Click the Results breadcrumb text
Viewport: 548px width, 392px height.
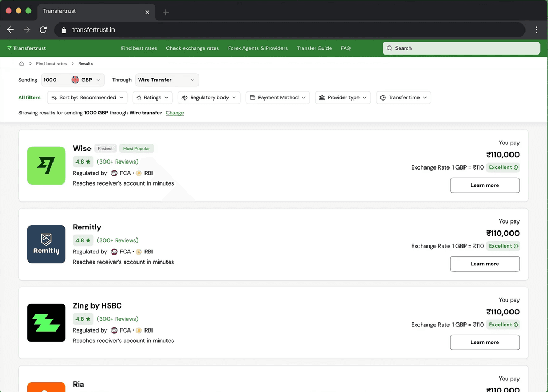pyautogui.click(x=86, y=64)
